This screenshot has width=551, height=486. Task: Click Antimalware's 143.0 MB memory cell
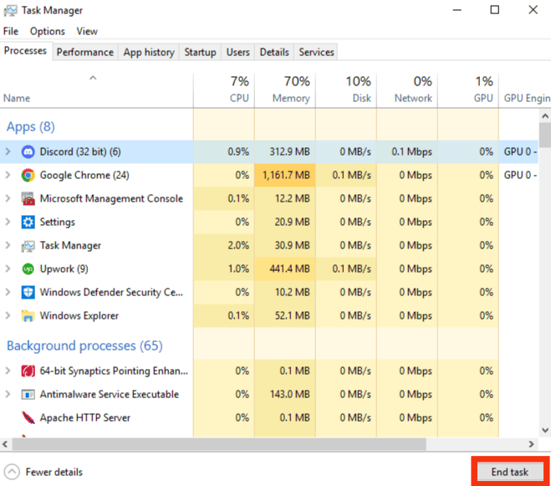point(285,395)
